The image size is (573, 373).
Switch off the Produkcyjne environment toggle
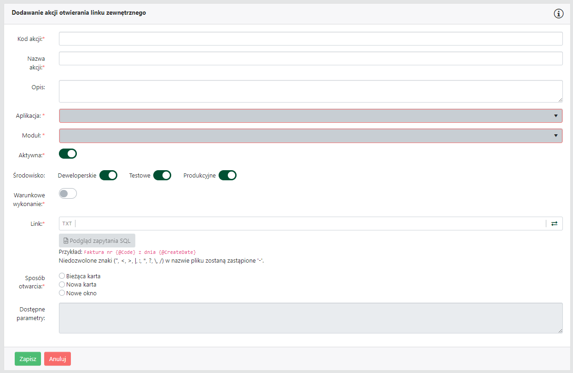pos(227,175)
